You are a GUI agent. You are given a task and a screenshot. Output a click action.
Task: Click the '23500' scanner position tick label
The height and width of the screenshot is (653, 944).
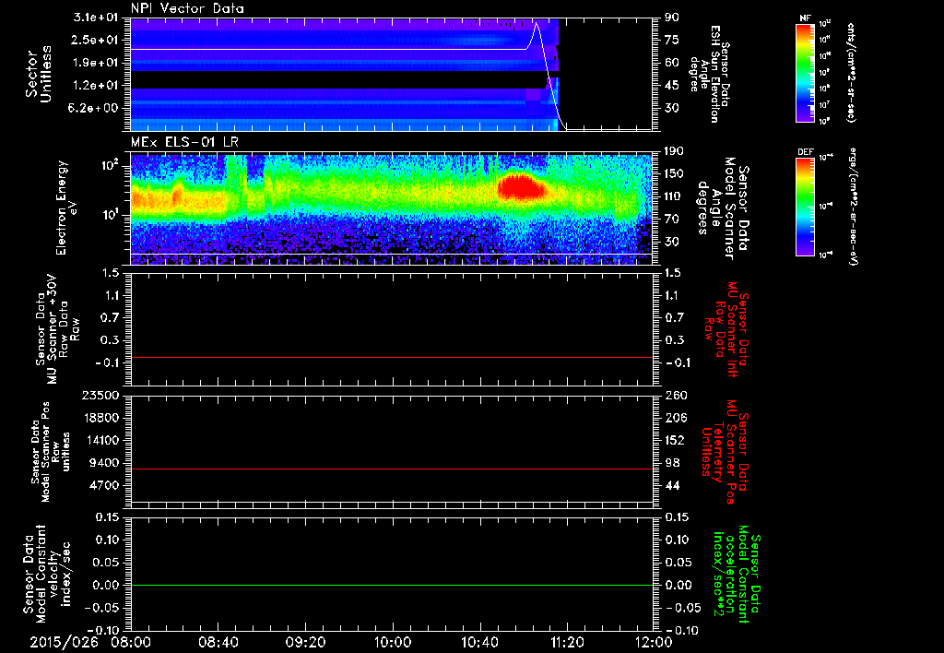(101, 396)
